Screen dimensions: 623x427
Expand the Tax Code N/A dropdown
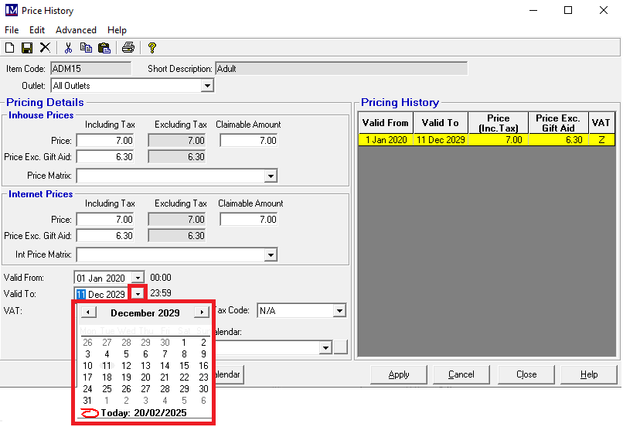pos(339,310)
